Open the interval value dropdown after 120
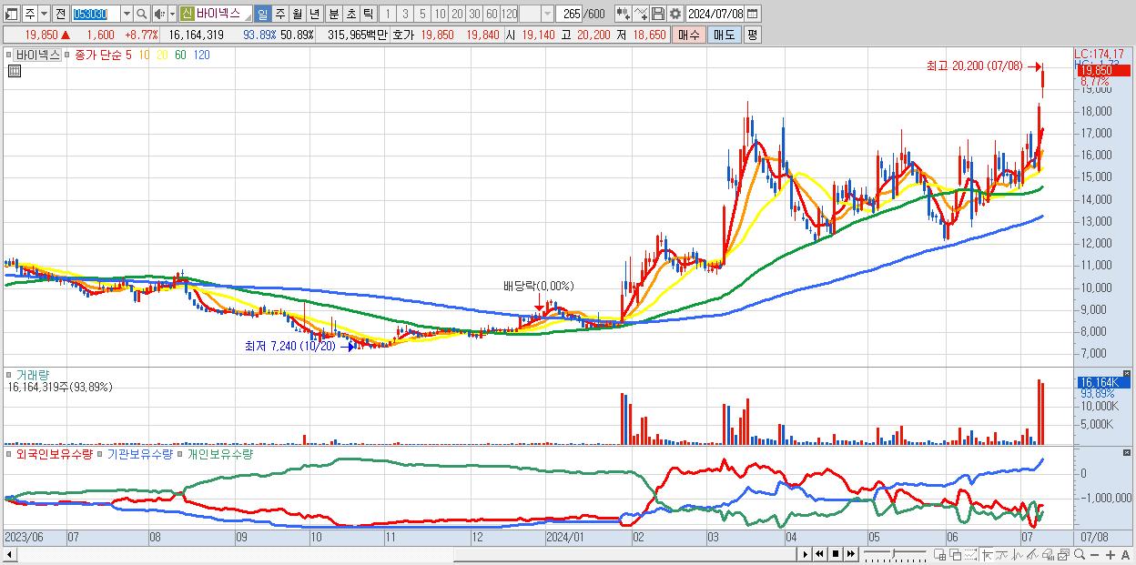 point(546,14)
